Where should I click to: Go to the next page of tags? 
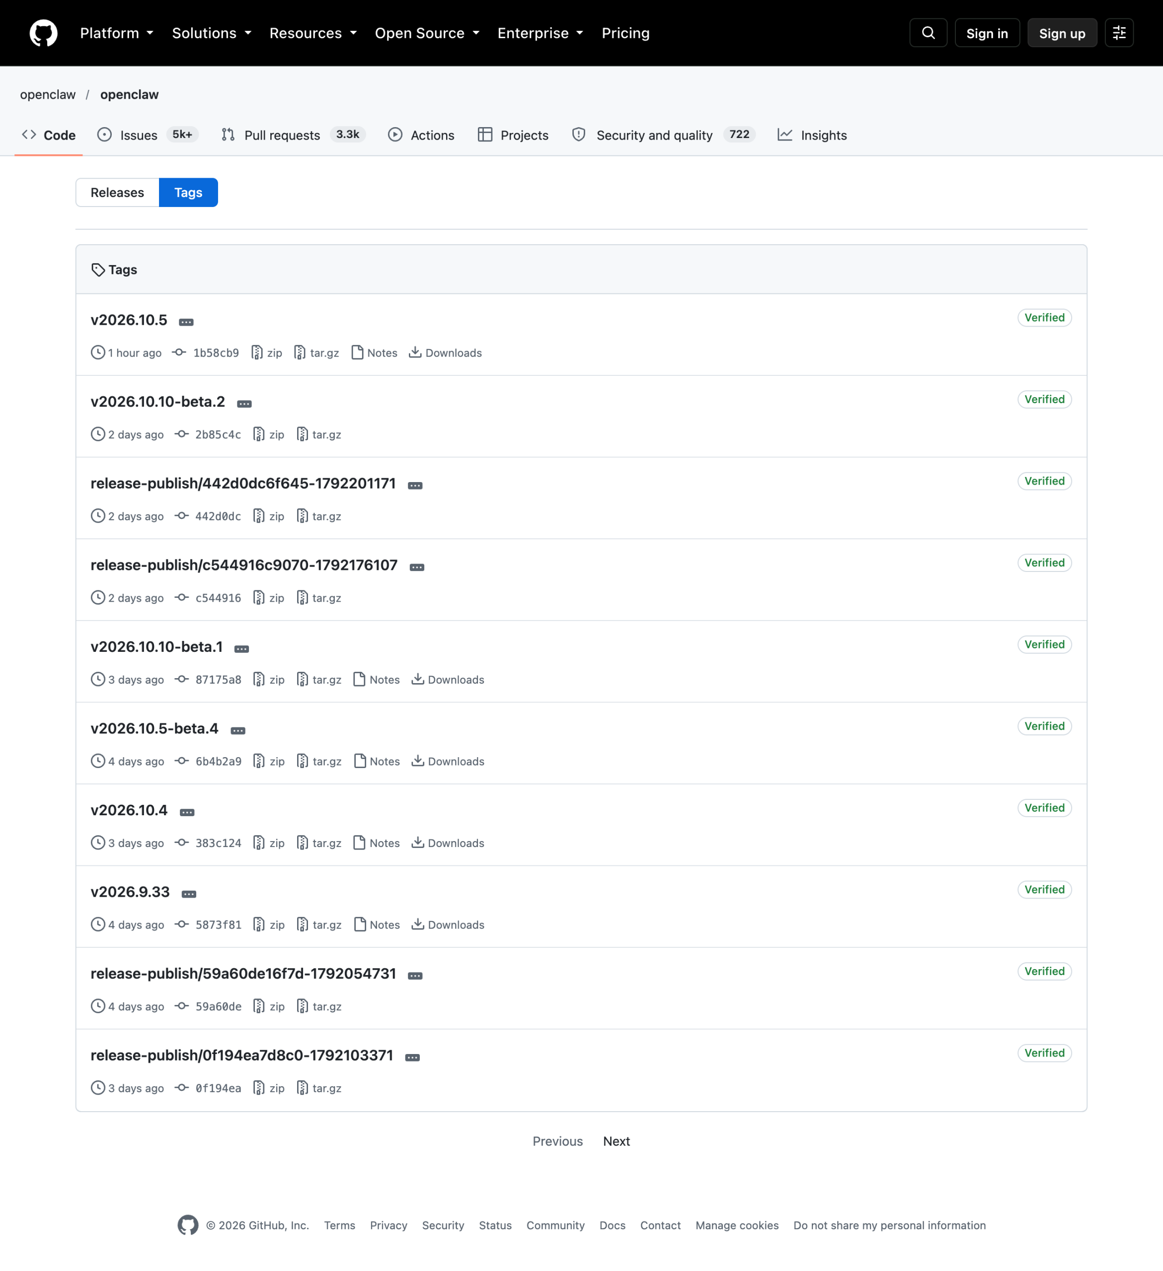pos(616,1141)
